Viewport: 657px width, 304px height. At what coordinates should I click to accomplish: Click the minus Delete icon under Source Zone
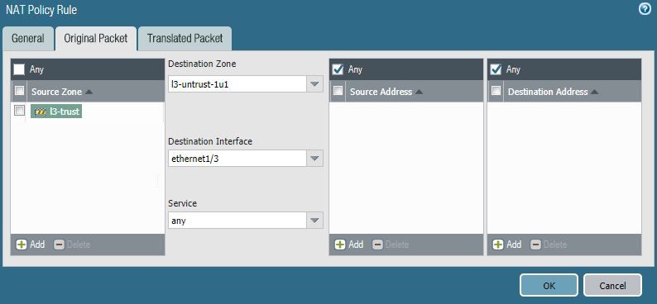pos(60,245)
